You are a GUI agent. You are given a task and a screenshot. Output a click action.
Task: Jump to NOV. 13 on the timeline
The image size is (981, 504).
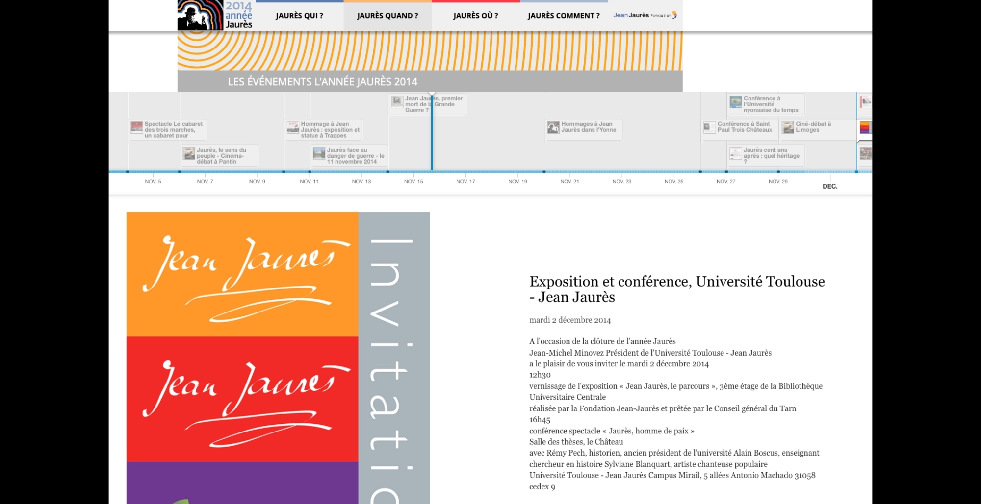(361, 182)
